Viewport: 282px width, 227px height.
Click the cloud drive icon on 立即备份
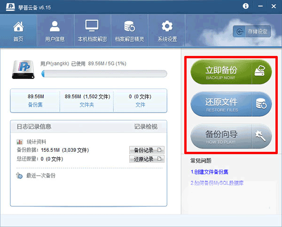[x=260, y=70]
